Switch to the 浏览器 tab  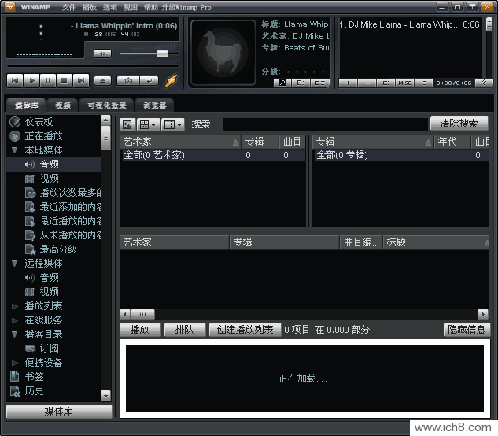[x=155, y=105]
